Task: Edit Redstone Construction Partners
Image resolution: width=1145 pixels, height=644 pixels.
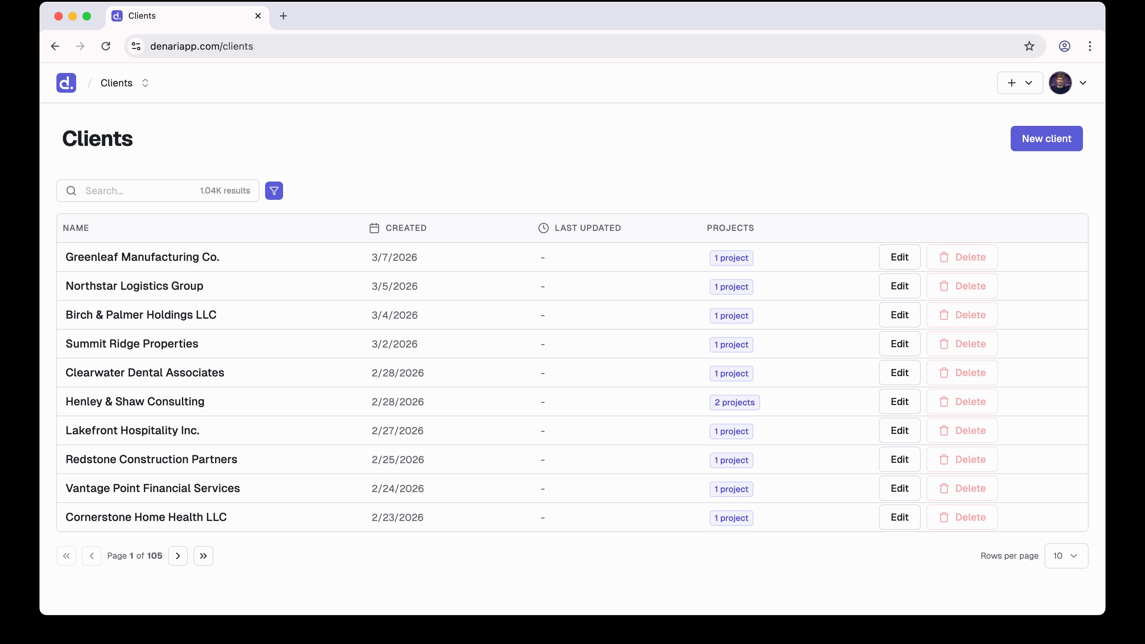Action: point(899,460)
